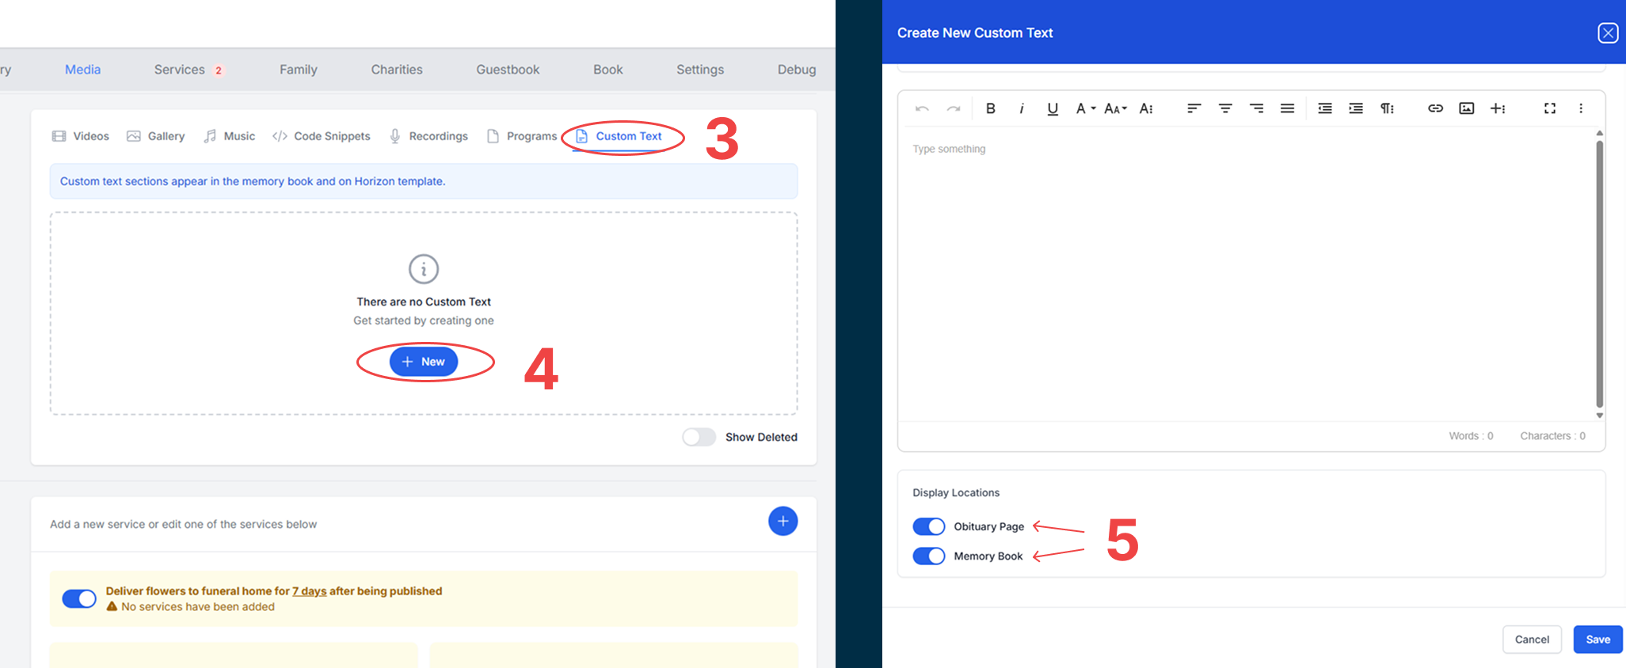Align text right

tap(1256, 108)
